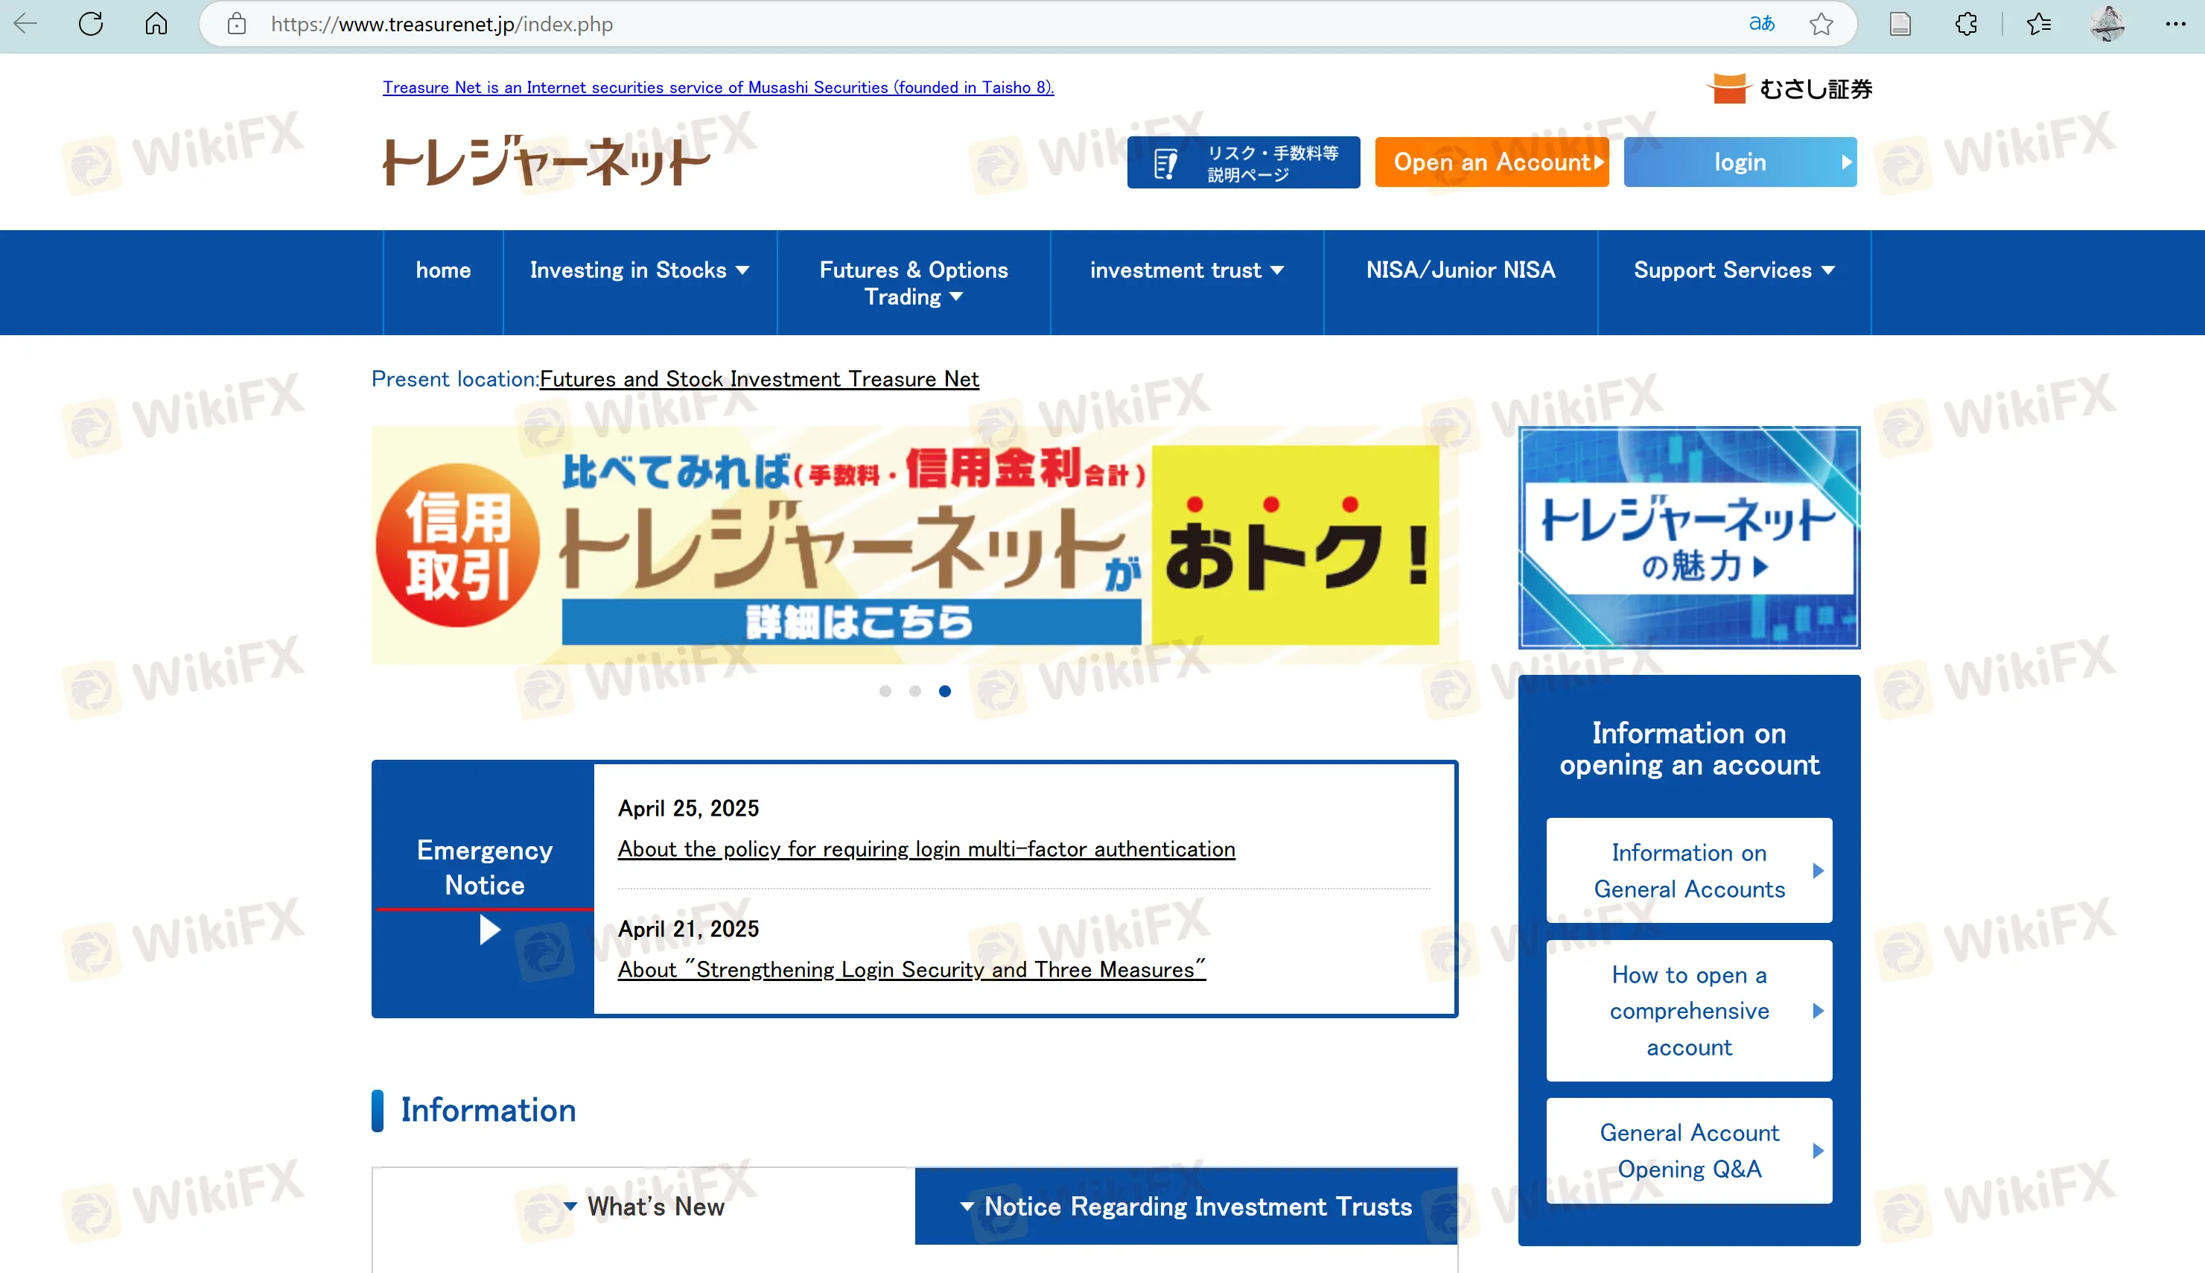The image size is (2205, 1273).
Task: Select the first carousel dot
Action: tap(885, 691)
